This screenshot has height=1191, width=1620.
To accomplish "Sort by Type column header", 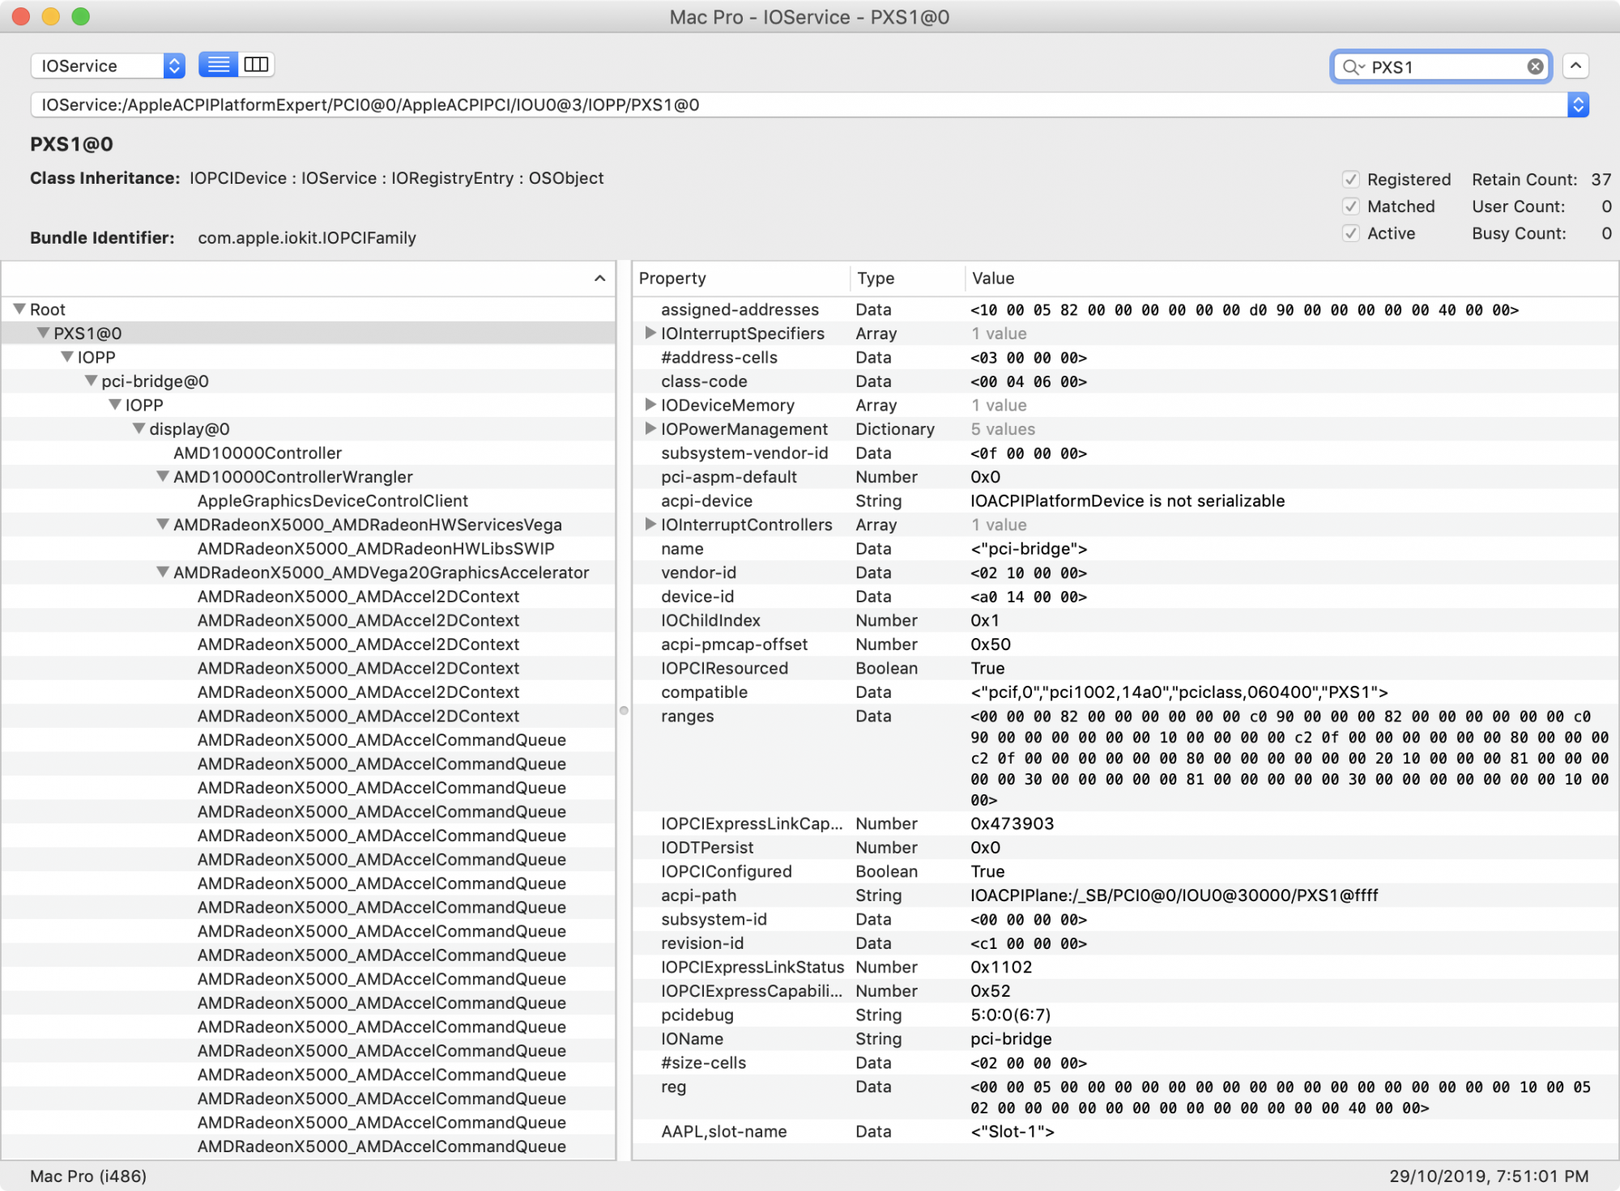I will point(907,279).
